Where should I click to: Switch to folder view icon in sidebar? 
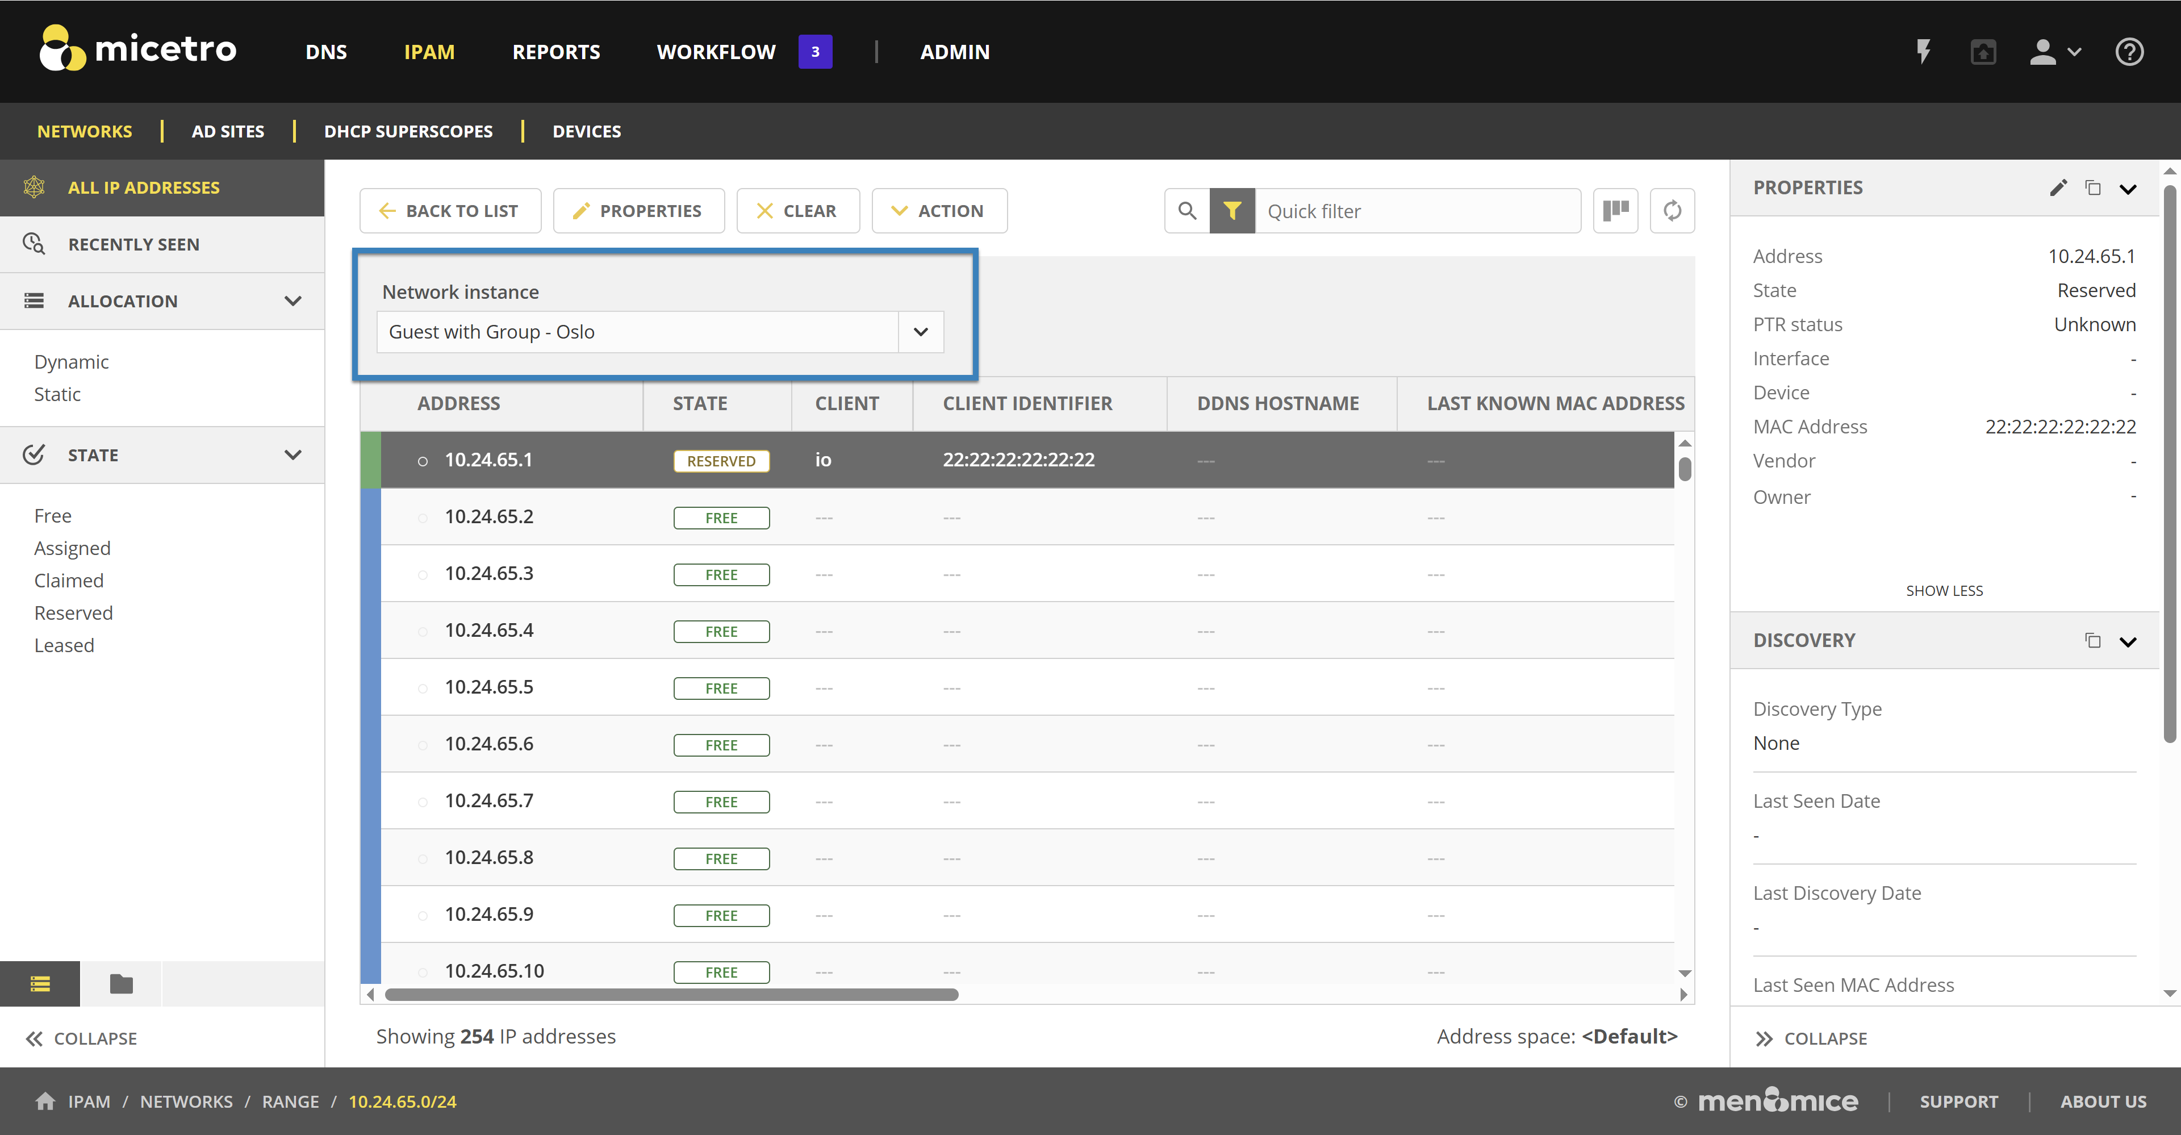[x=121, y=983]
